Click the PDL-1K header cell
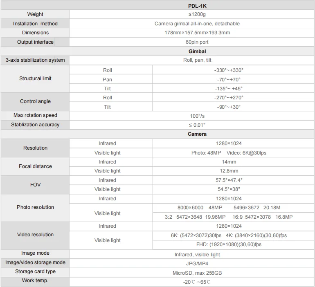This screenshot has height=287, width=315. pyautogui.click(x=197, y=6)
